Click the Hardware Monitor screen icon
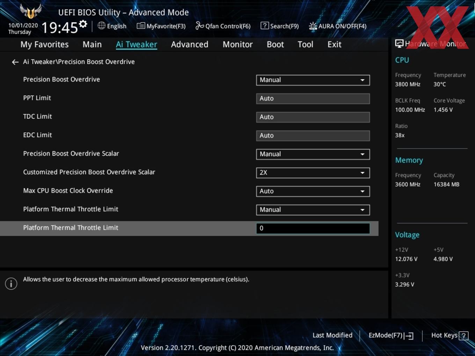Screen dimensions: 475x356 point(399,44)
